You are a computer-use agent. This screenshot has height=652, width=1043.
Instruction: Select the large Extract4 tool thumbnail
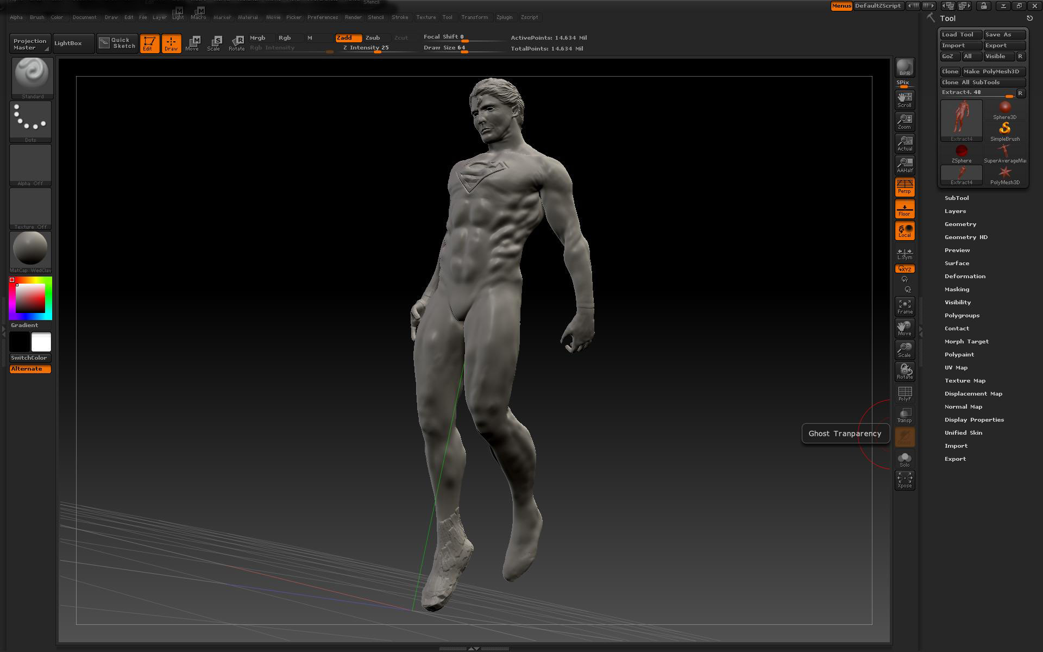click(961, 121)
